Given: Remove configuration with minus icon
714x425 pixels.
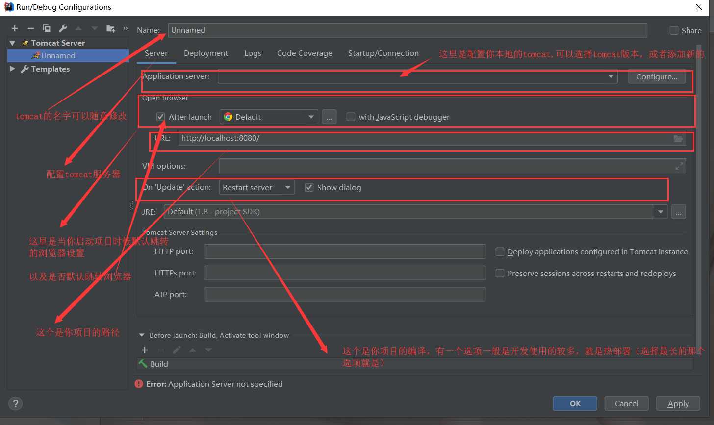Looking at the screenshot, I should pyautogui.click(x=30, y=28).
